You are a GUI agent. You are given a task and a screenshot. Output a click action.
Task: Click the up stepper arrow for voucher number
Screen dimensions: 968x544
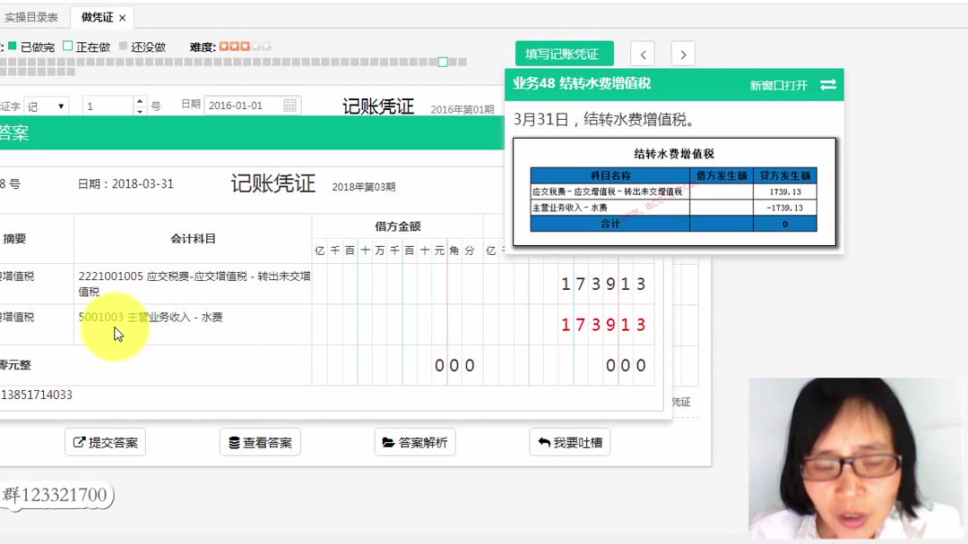tap(140, 100)
